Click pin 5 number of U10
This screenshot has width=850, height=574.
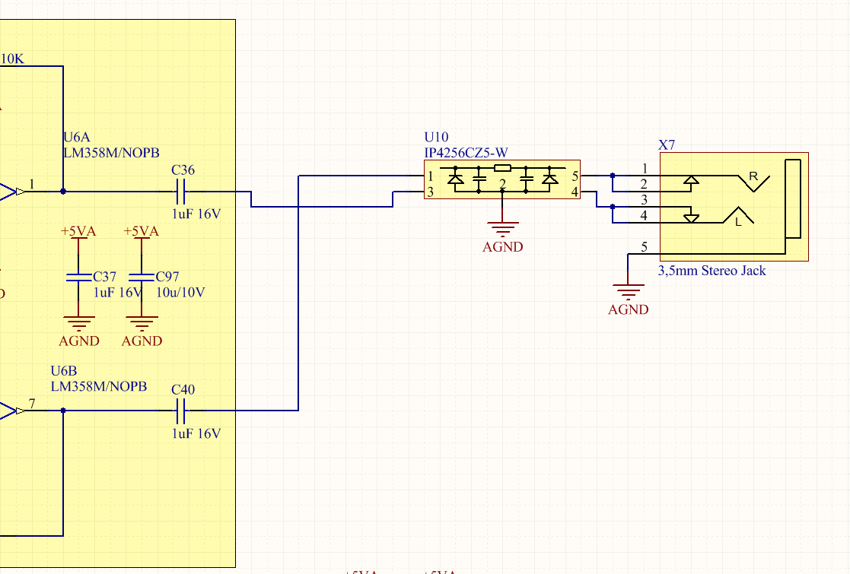pyautogui.click(x=575, y=176)
